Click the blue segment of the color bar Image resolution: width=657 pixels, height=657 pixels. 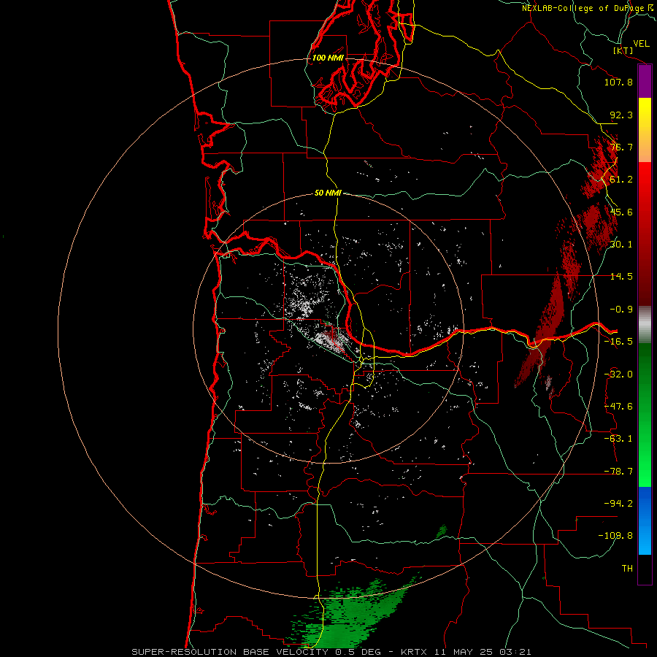click(x=645, y=520)
